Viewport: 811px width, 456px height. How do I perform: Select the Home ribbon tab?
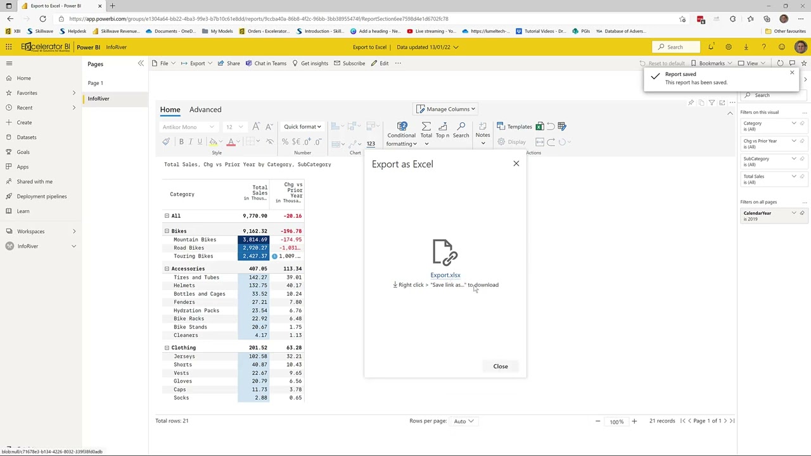(170, 110)
